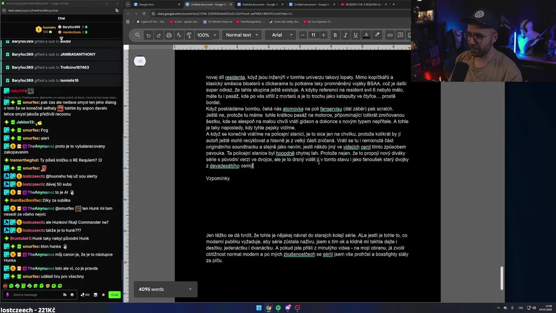Reload the Google Docs page
The width and height of the screenshot is (556, 313).
tap(144, 13)
